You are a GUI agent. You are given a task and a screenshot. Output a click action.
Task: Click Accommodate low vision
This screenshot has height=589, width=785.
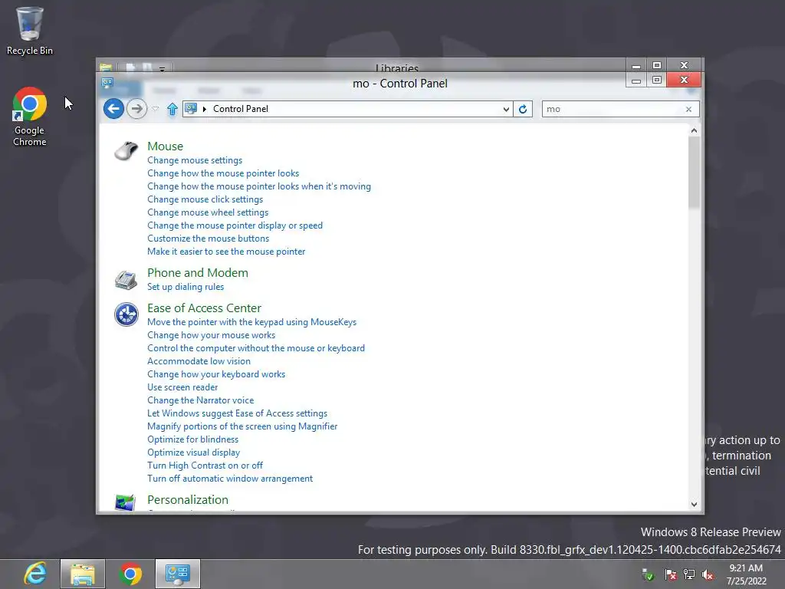(199, 361)
